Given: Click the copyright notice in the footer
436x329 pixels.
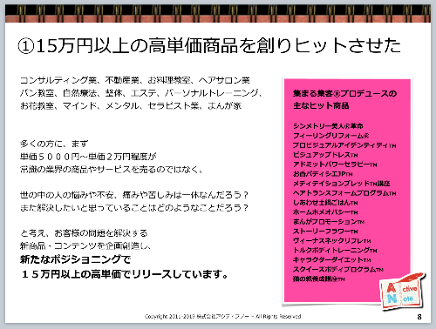Looking at the screenshot, I should (223, 316).
